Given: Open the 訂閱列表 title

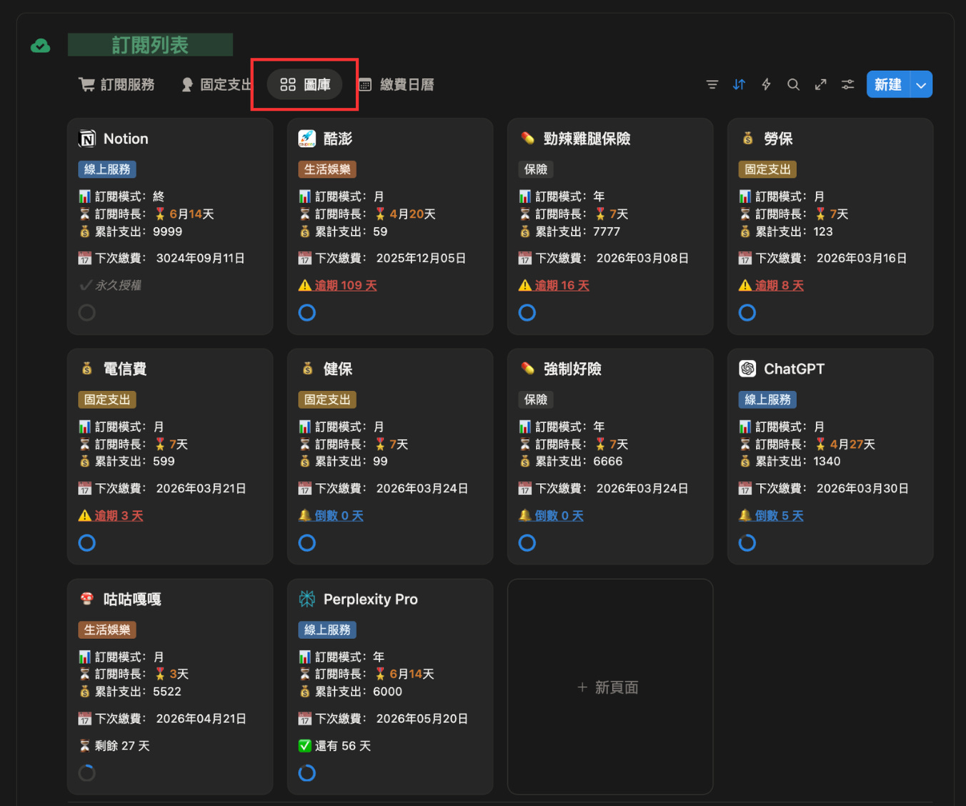Looking at the screenshot, I should click(150, 45).
